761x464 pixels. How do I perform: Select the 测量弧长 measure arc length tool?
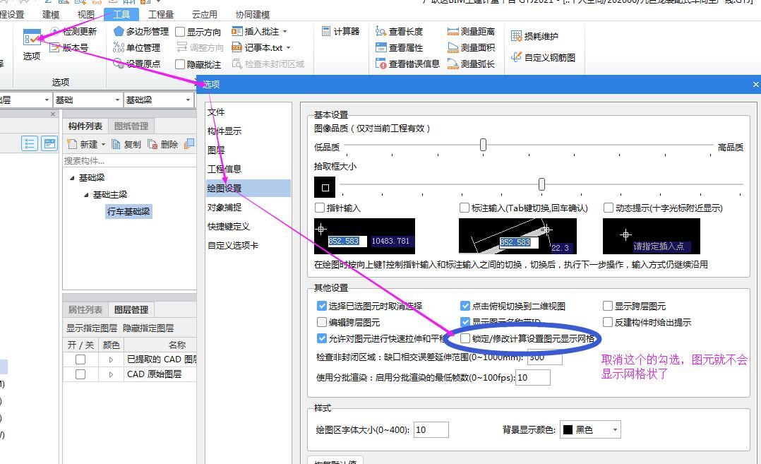[471, 64]
